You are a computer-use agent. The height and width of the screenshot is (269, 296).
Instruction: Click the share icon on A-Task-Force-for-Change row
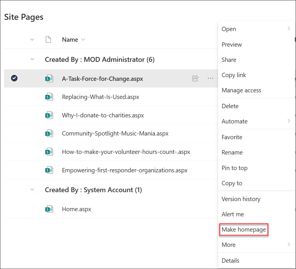[x=195, y=78]
